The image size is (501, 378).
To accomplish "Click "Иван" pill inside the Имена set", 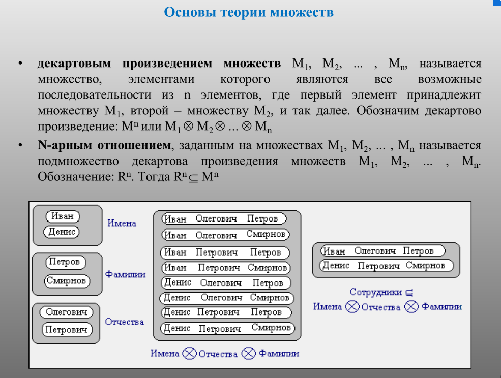I will coord(63,216).
